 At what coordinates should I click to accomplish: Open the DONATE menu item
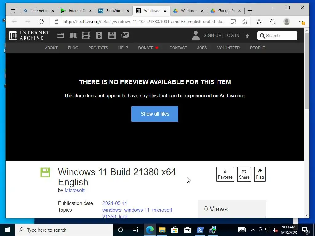[148, 48]
